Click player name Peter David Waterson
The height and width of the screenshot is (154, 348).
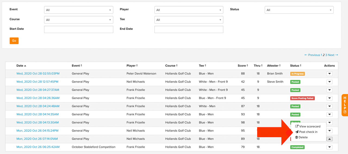point(141,73)
